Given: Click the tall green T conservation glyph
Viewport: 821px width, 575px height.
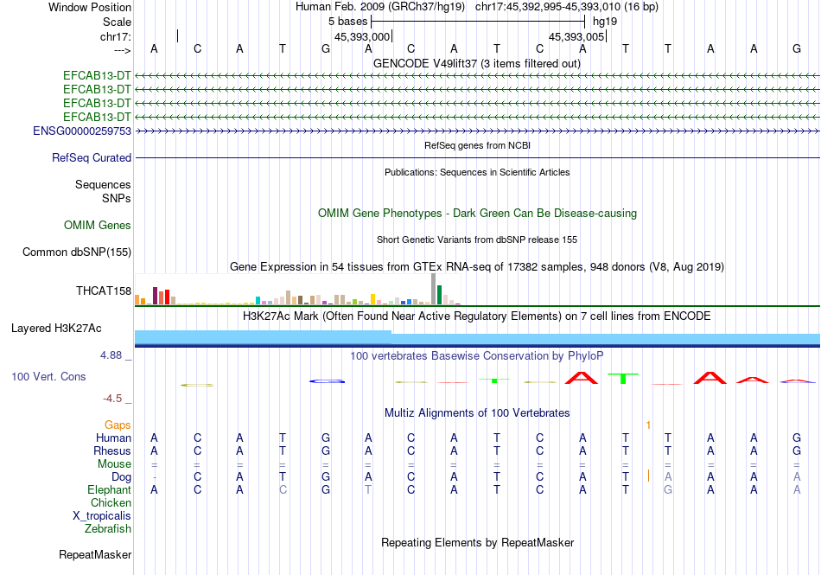Looking at the screenshot, I should click(x=623, y=379).
